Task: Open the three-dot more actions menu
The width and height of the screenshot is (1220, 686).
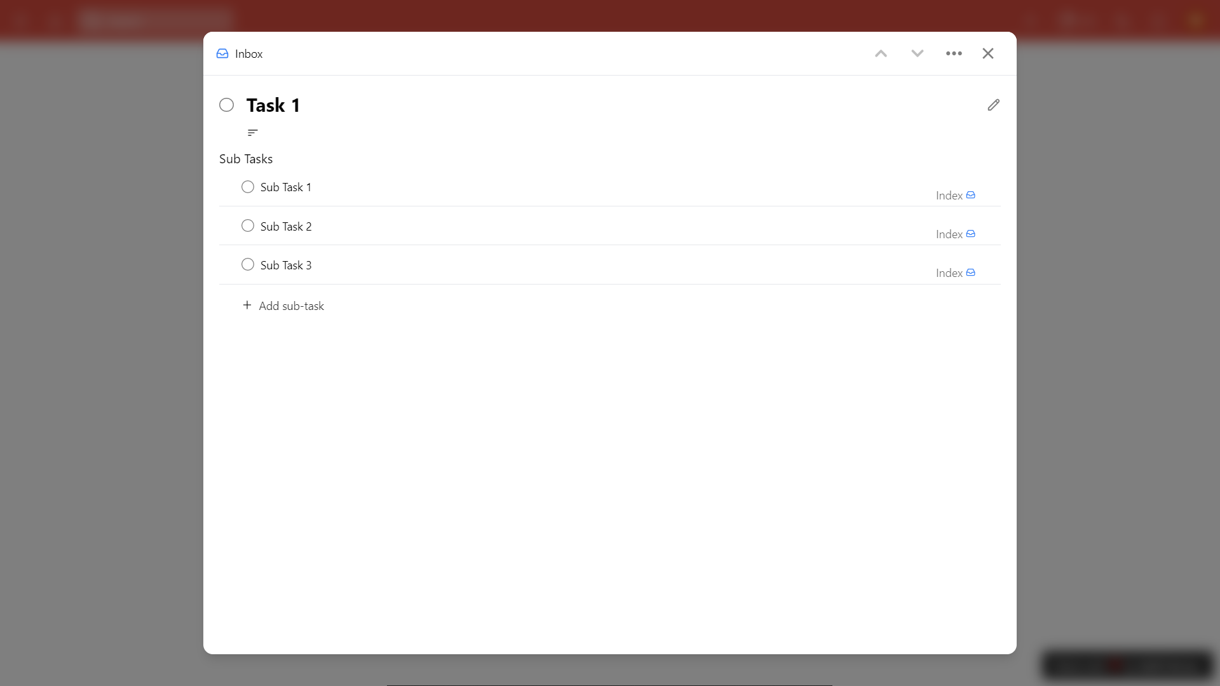Action: pos(954,53)
